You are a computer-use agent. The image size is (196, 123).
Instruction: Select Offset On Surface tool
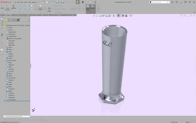pyautogui.click(x=49, y=9)
